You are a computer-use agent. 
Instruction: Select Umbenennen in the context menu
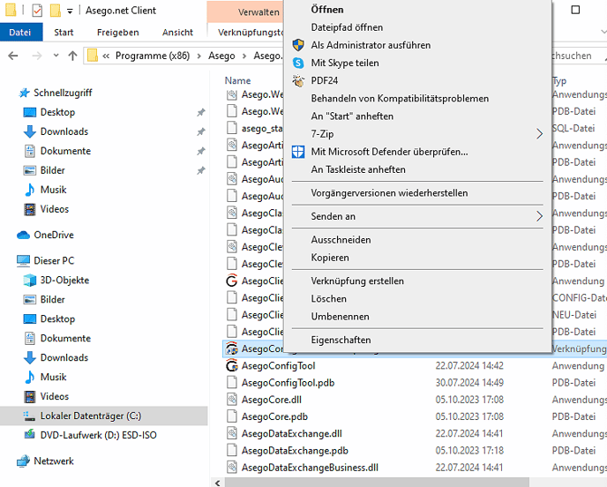pyautogui.click(x=340, y=316)
